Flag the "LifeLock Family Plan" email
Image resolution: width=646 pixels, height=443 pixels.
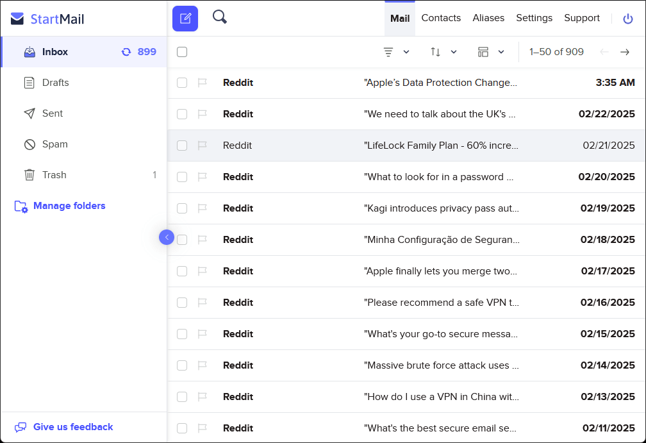(203, 146)
